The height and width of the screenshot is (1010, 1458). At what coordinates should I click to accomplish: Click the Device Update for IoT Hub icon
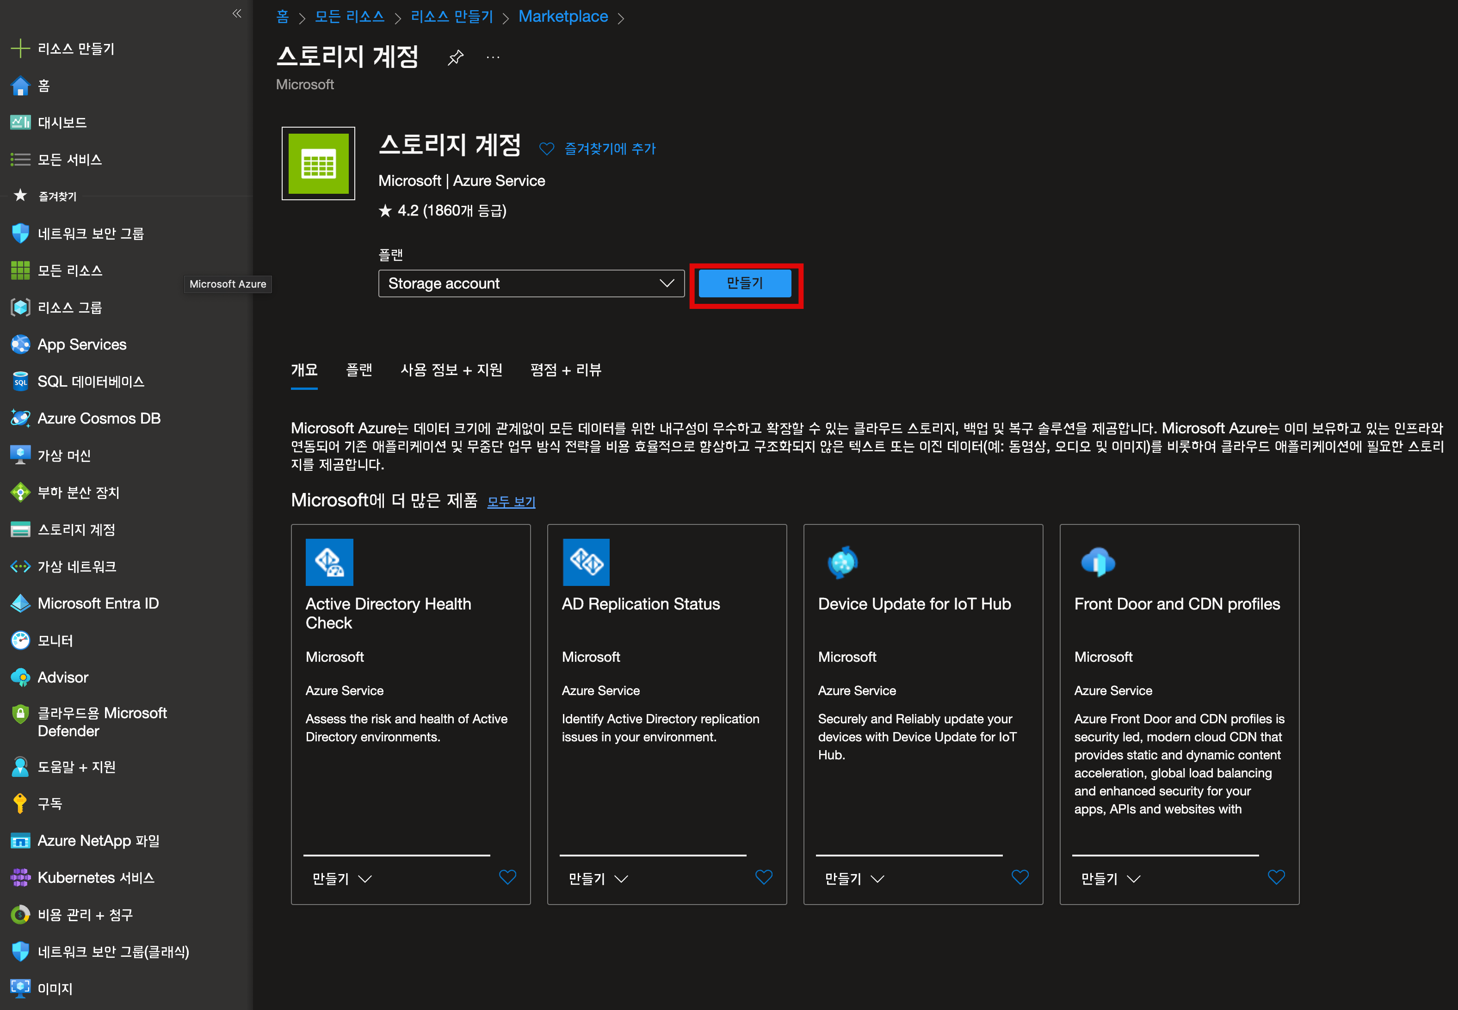pyautogui.click(x=842, y=562)
